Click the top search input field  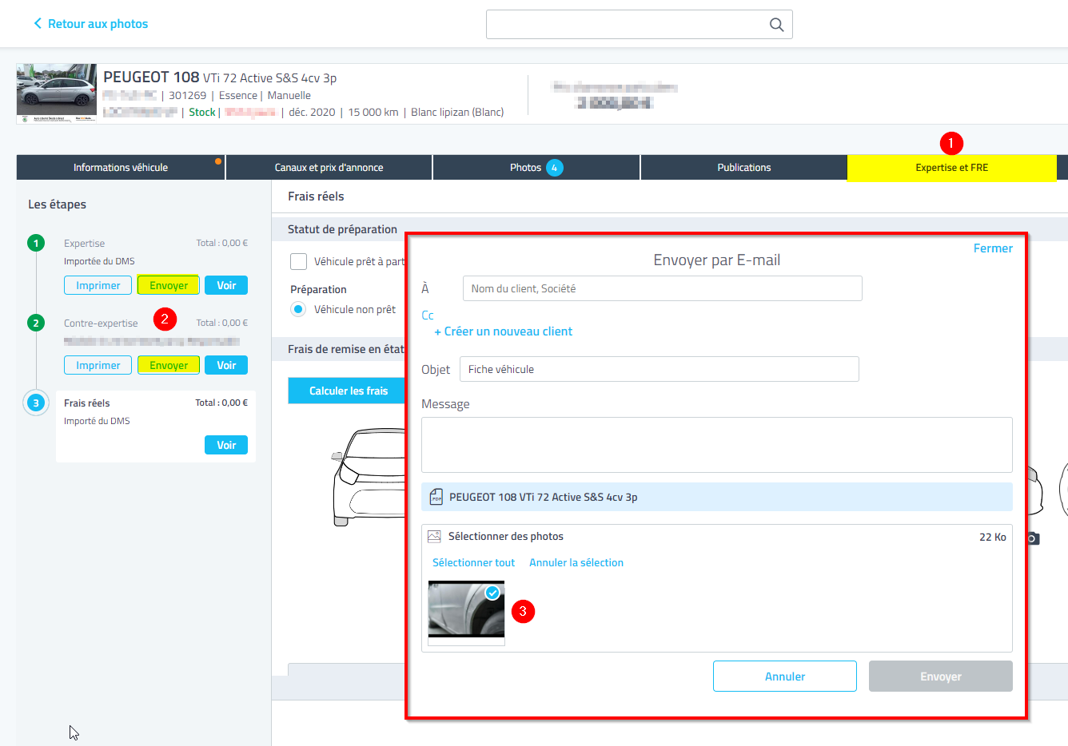tap(640, 25)
